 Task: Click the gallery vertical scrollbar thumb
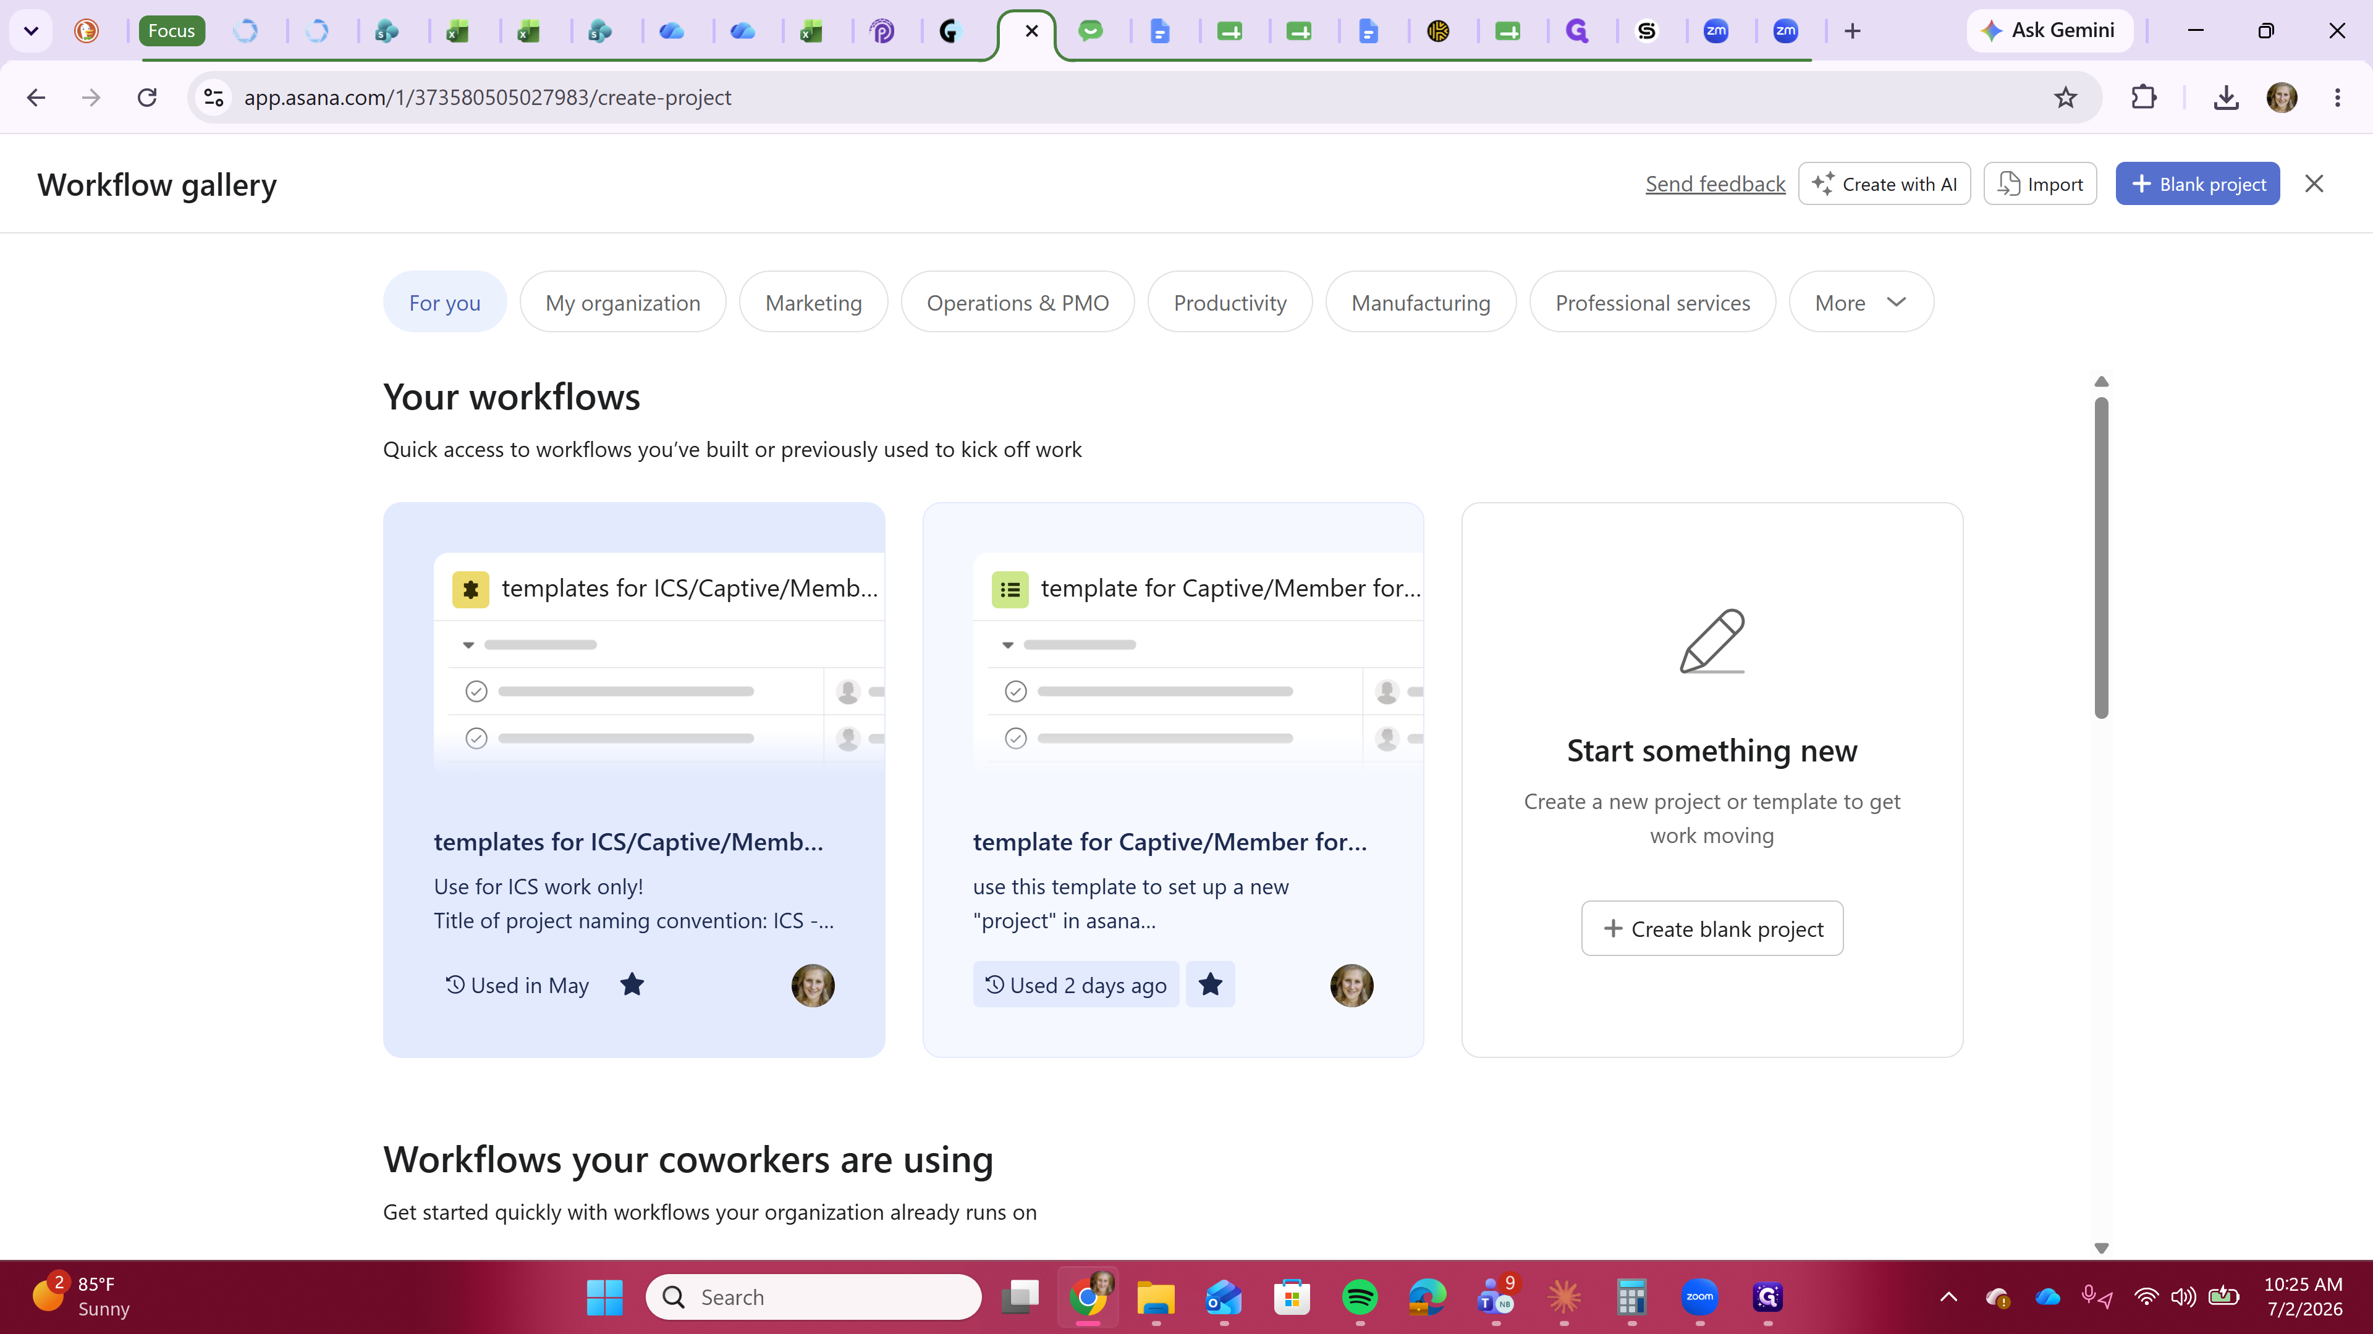2101,557
